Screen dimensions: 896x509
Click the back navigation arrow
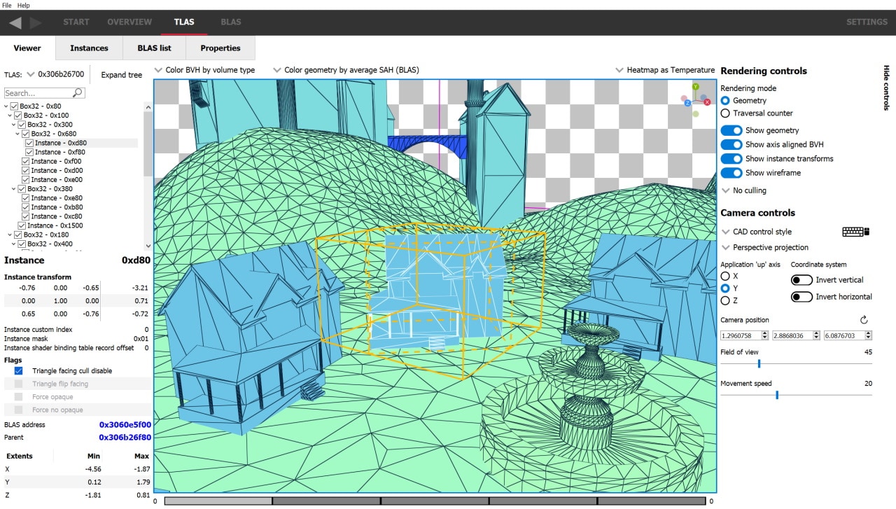tap(15, 22)
